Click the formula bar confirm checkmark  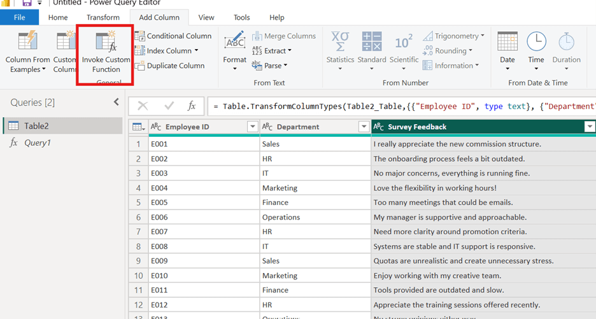tap(169, 106)
